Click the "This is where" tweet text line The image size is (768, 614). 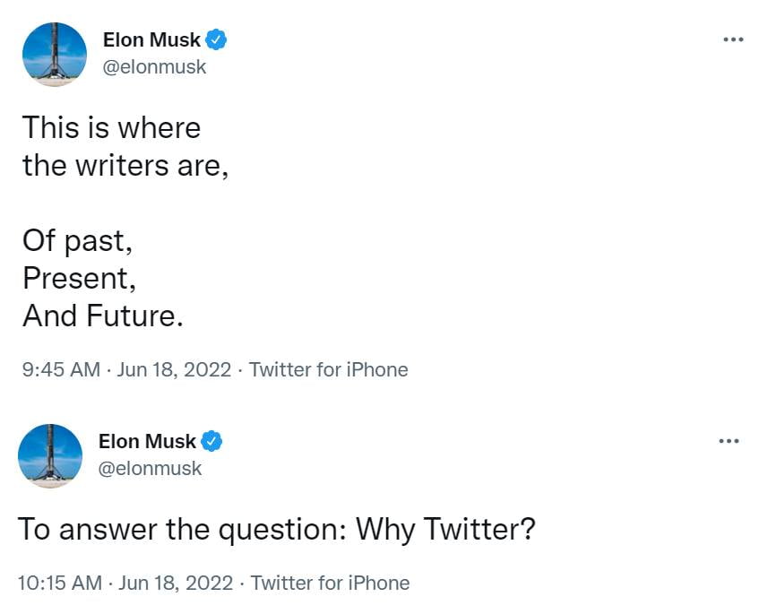point(111,127)
